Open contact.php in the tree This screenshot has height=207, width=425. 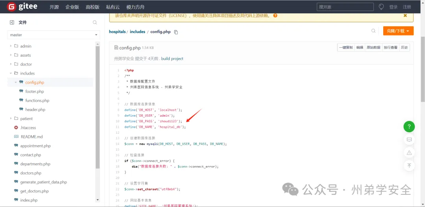pyautogui.click(x=31, y=155)
